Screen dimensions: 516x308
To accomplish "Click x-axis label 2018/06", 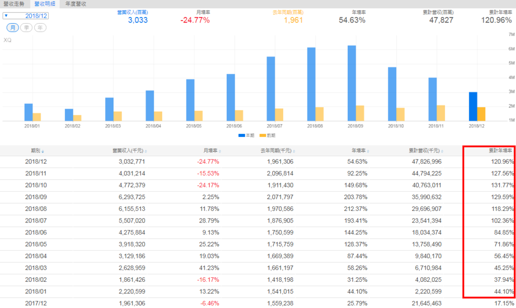I will click(x=234, y=126).
